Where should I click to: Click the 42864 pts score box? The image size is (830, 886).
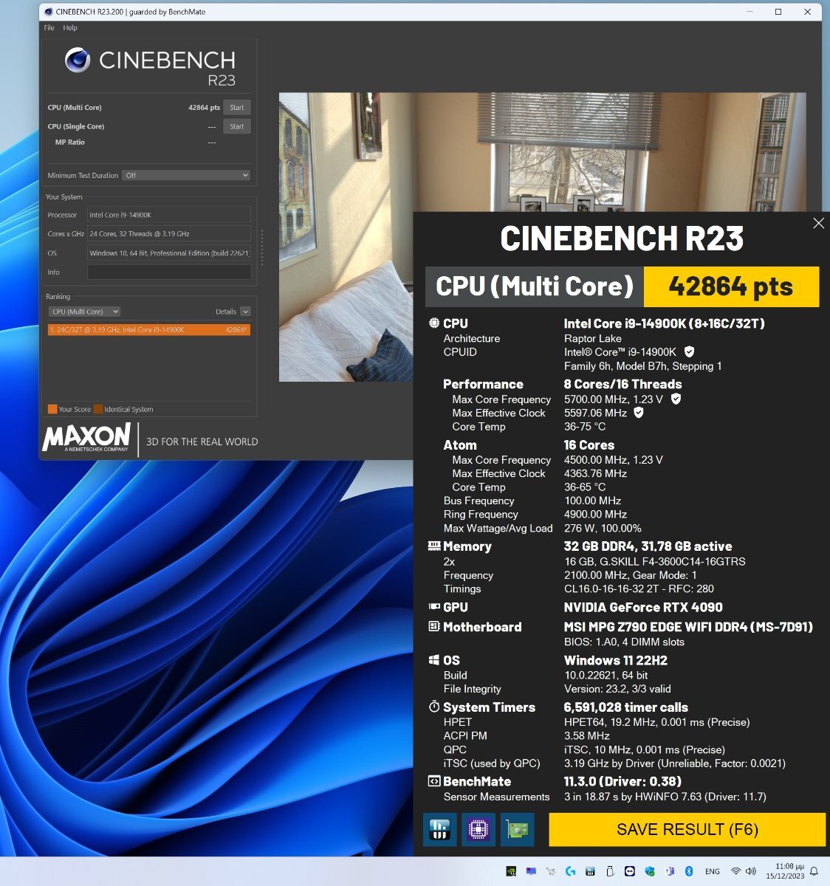tap(731, 286)
